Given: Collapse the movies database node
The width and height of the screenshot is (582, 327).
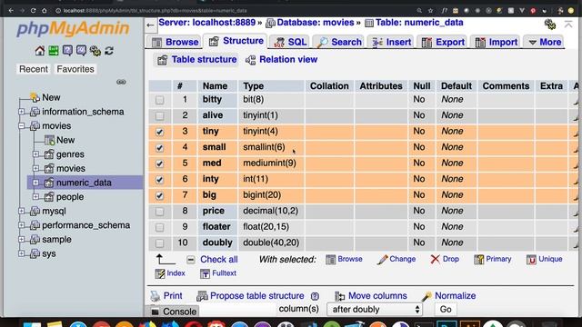Looking at the screenshot, I should coord(22,125).
